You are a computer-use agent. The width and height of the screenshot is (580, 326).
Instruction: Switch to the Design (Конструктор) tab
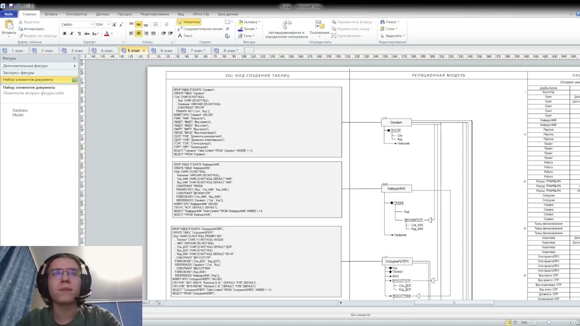pyautogui.click(x=77, y=14)
